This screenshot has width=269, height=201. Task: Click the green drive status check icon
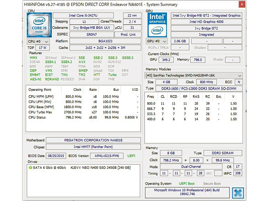coord(30,167)
